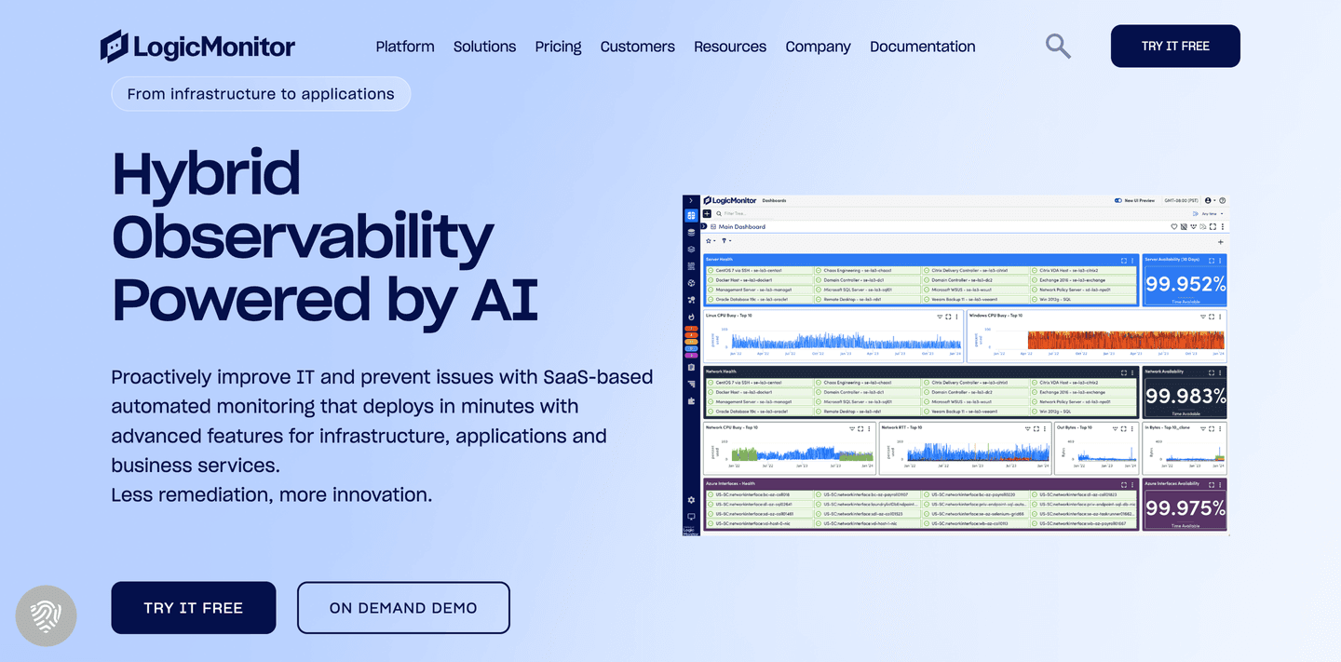Open the Network CPU Busy filter dropdown

tap(852, 428)
